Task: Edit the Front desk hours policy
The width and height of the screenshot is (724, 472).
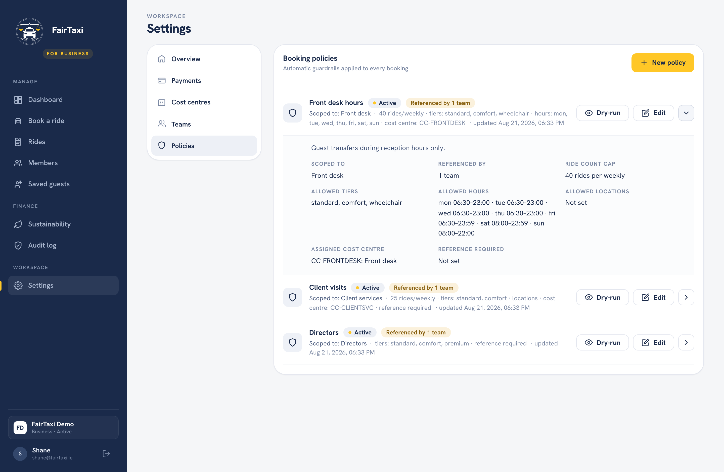Action: pos(653,113)
